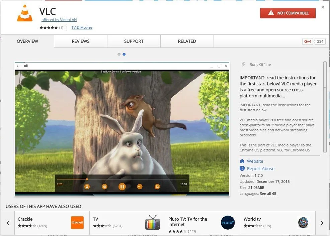This screenshot has height=236, width=330.
Task: Open Pluto TV: TV for the Internet card
Action: [202, 223]
